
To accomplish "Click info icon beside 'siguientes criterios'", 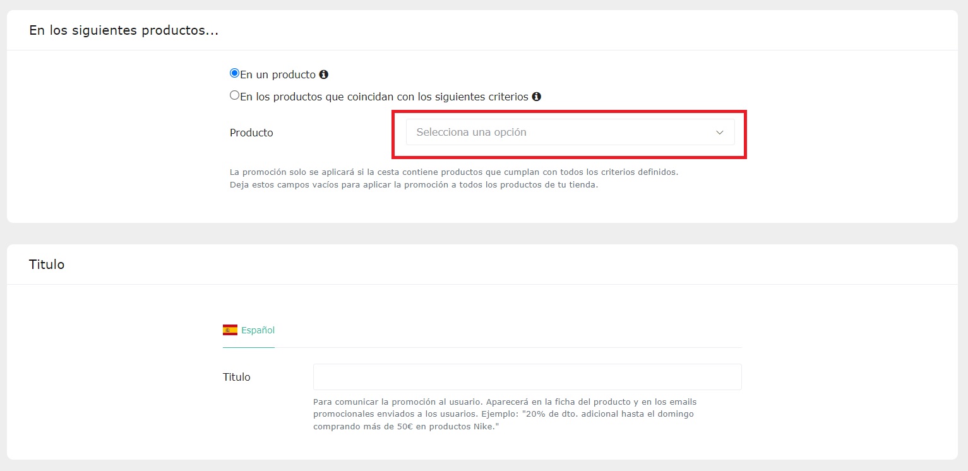I will coord(537,97).
